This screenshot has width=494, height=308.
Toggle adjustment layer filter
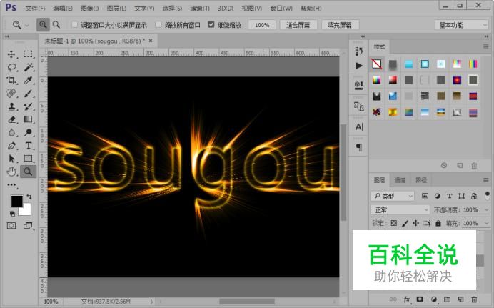pyautogui.click(x=438, y=196)
